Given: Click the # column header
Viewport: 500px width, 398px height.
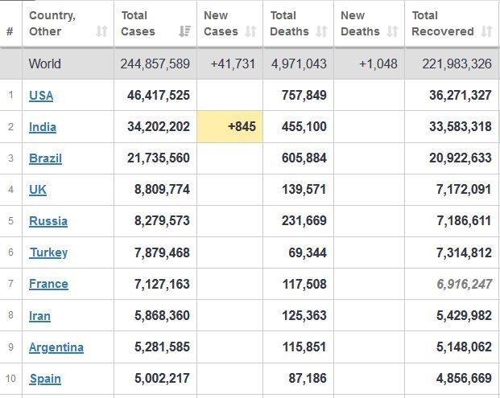Looking at the screenshot, I should pyautogui.click(x=10, y=31).
